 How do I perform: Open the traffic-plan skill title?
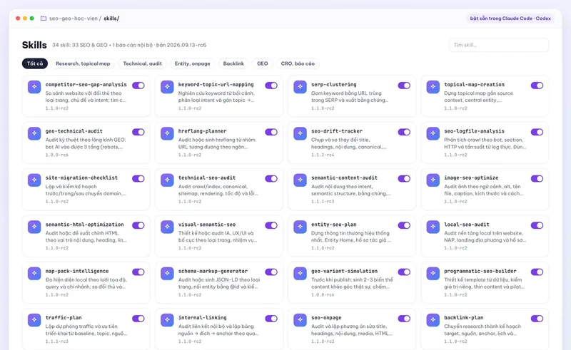click(64, 318)
